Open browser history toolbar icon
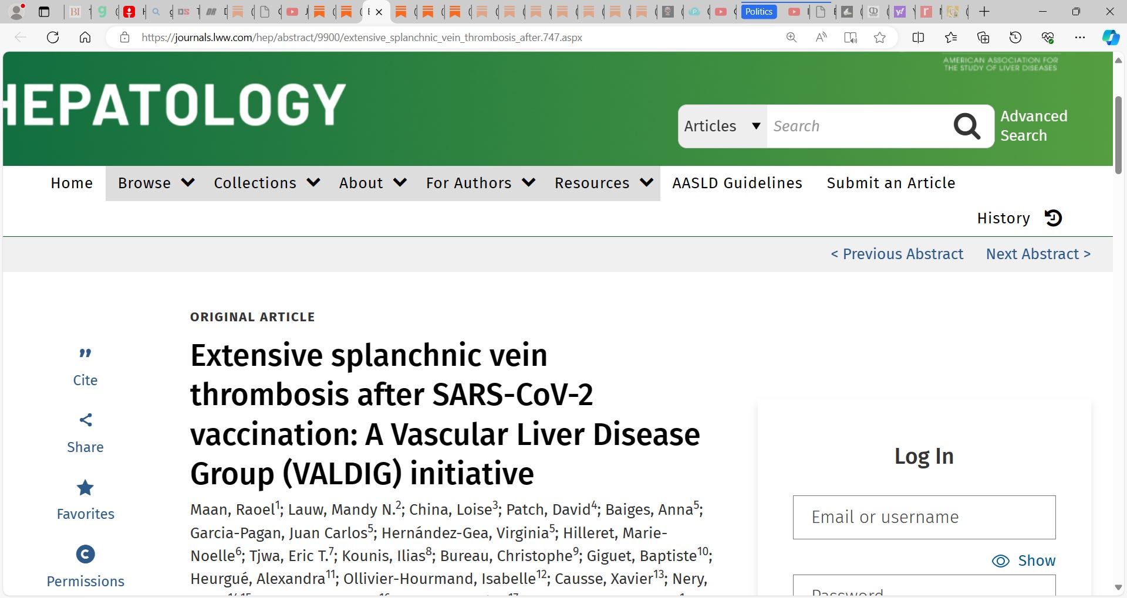 (1015, 38)
